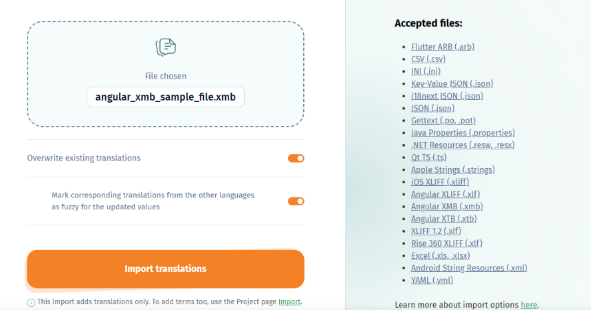Select the Android String Resources (.xml) link
Viewport: 591px width, 310px height.
(x=469, y=268)
